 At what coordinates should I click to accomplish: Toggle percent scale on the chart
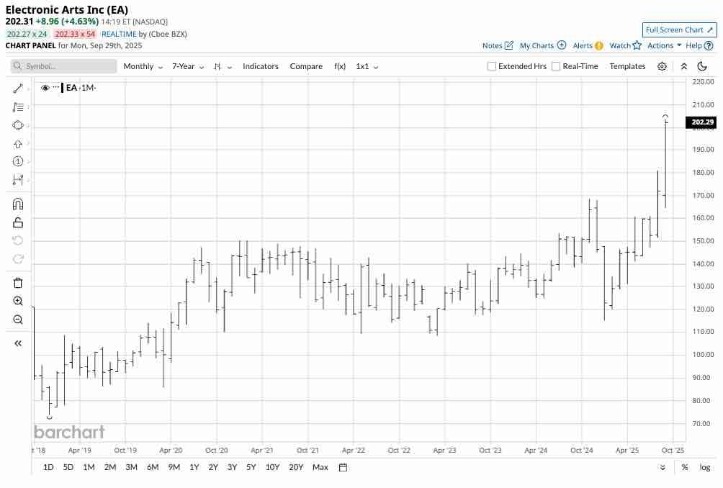click(x=685, y=467)
